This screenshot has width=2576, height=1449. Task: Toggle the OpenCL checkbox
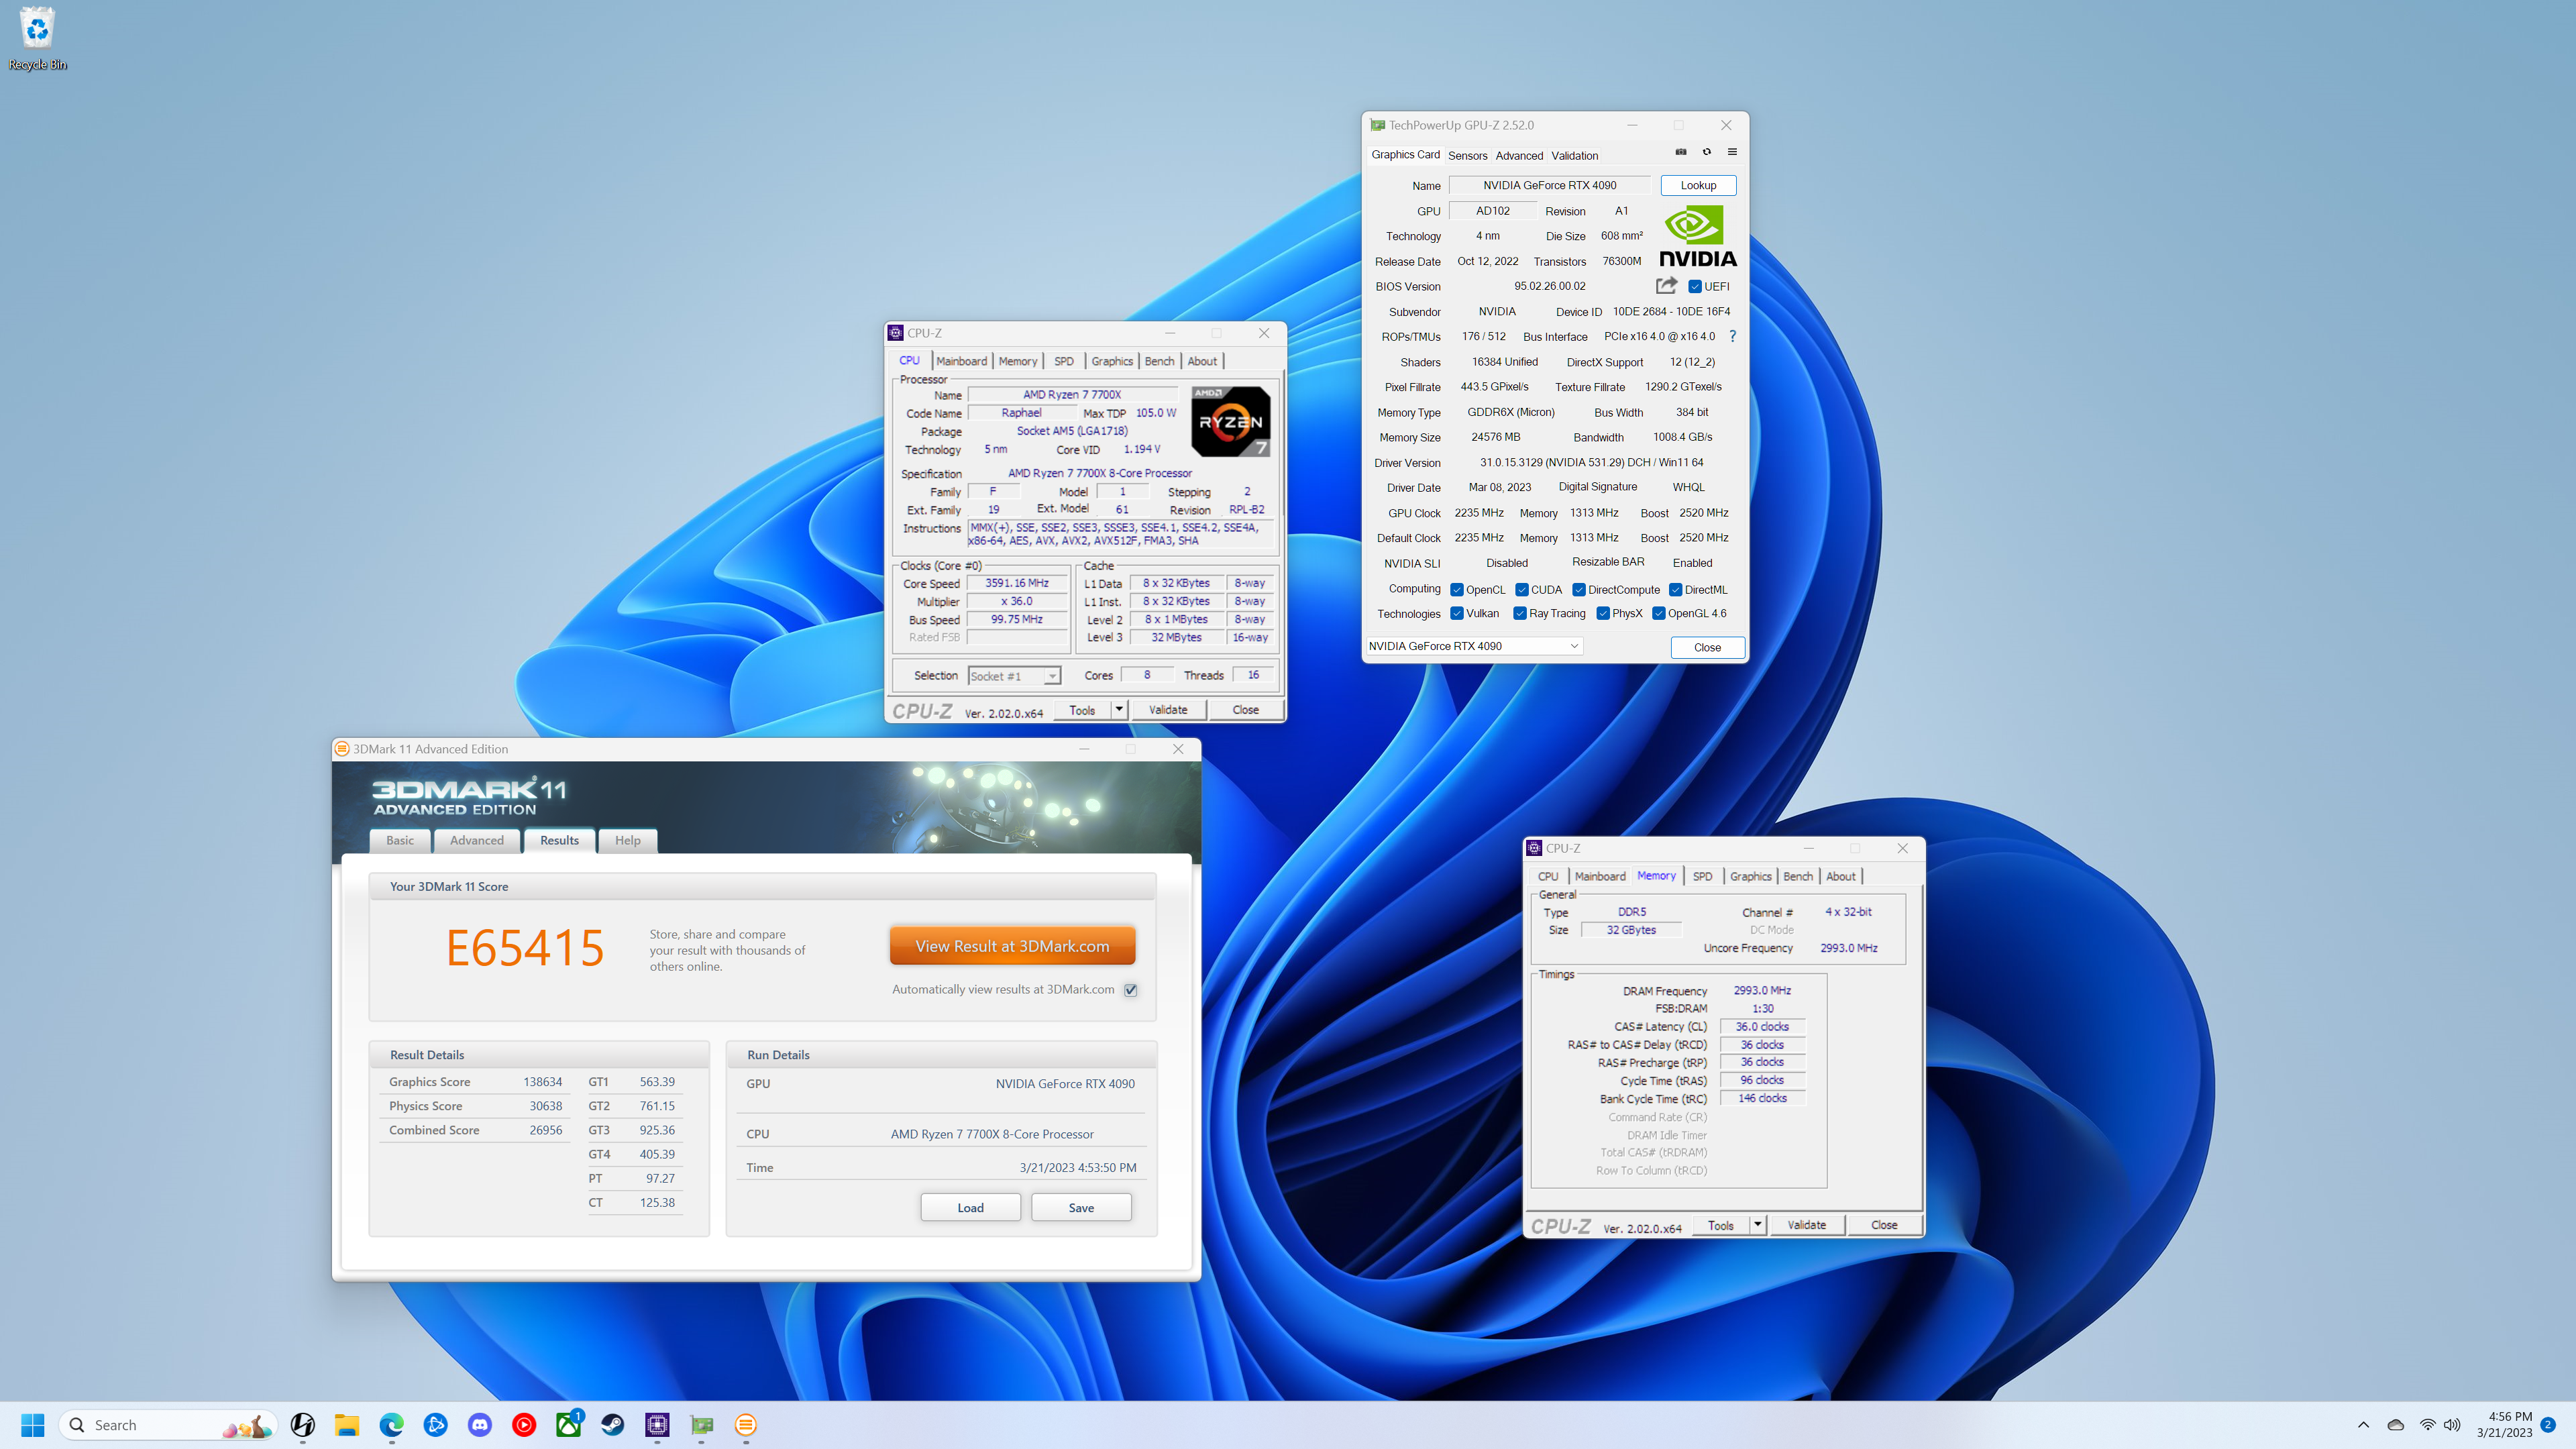[1457, 589]
